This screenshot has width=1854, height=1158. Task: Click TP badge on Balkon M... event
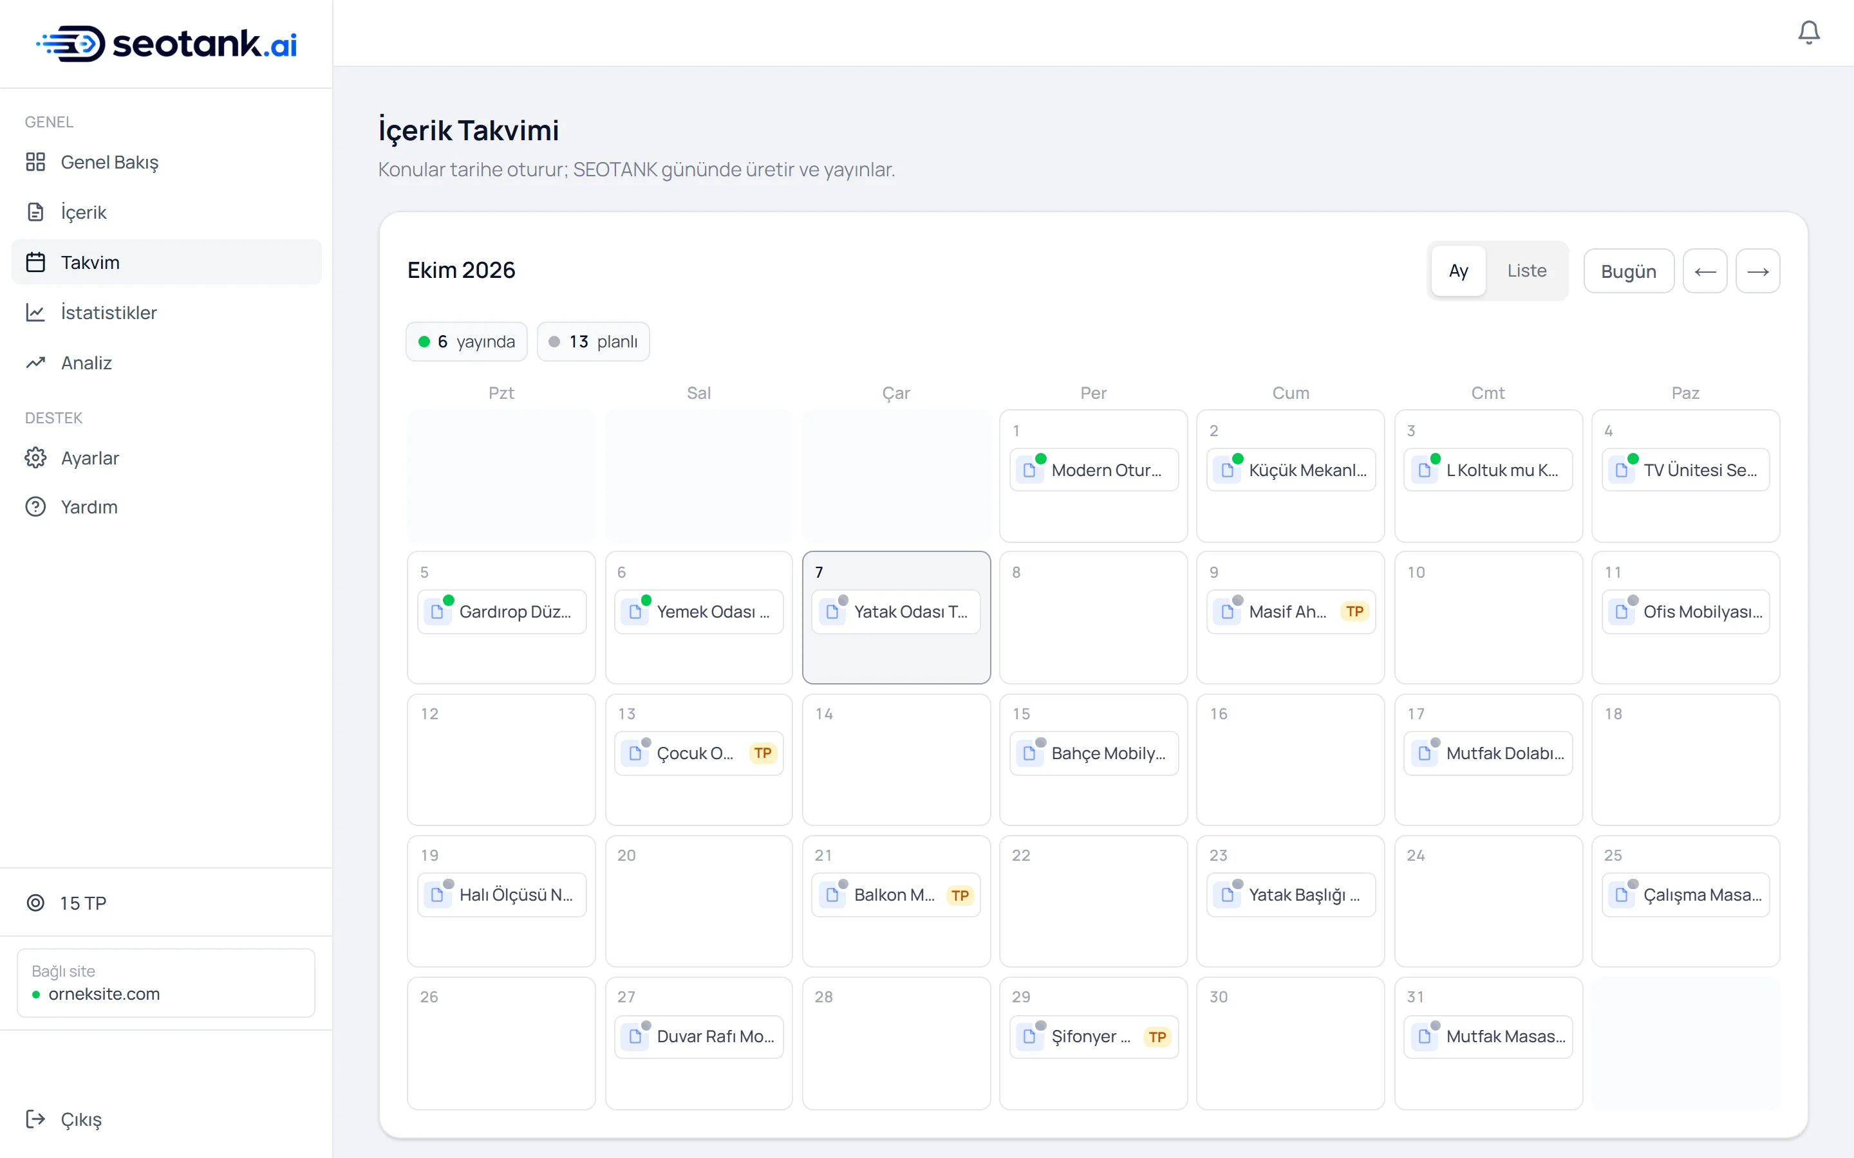pos(960,896)
